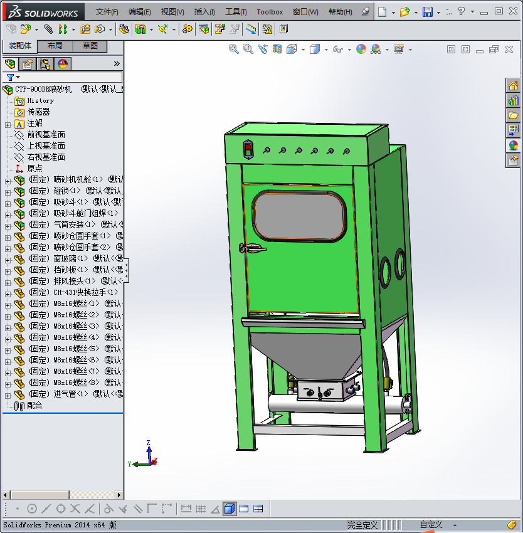
Task: Open the DisplayManager color ball tab
Action: point(63,63)
